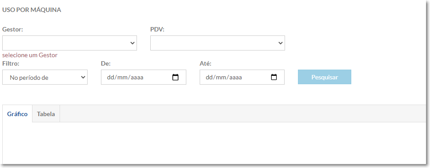Switch to the Gráfico tab
This screenshot has width=430, height=168.
(17, 114)
